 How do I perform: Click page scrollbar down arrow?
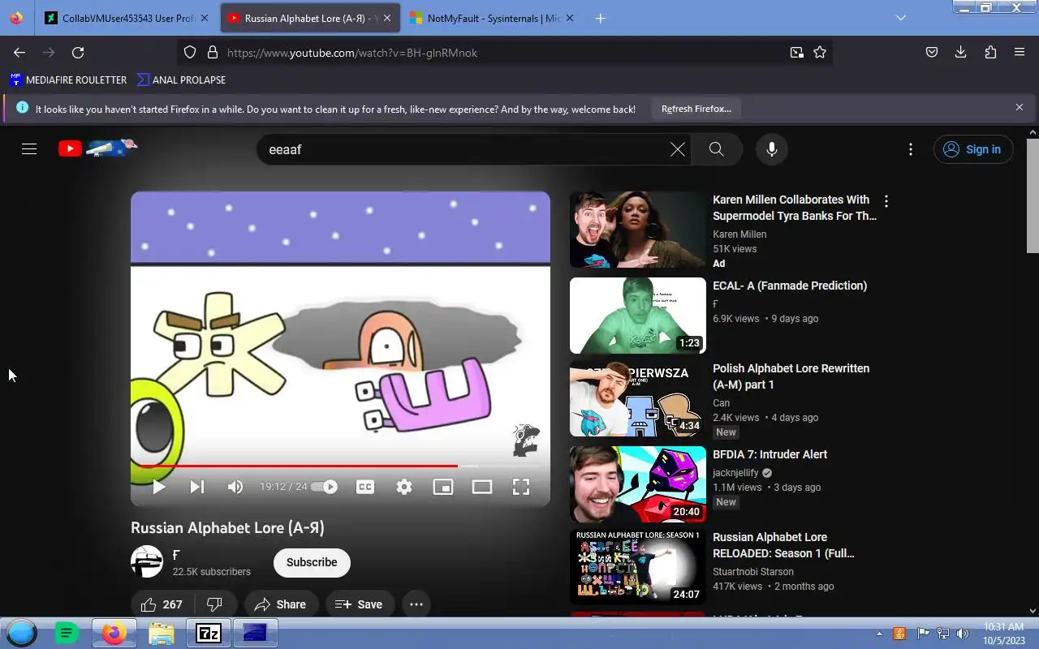pos(1033,610)
